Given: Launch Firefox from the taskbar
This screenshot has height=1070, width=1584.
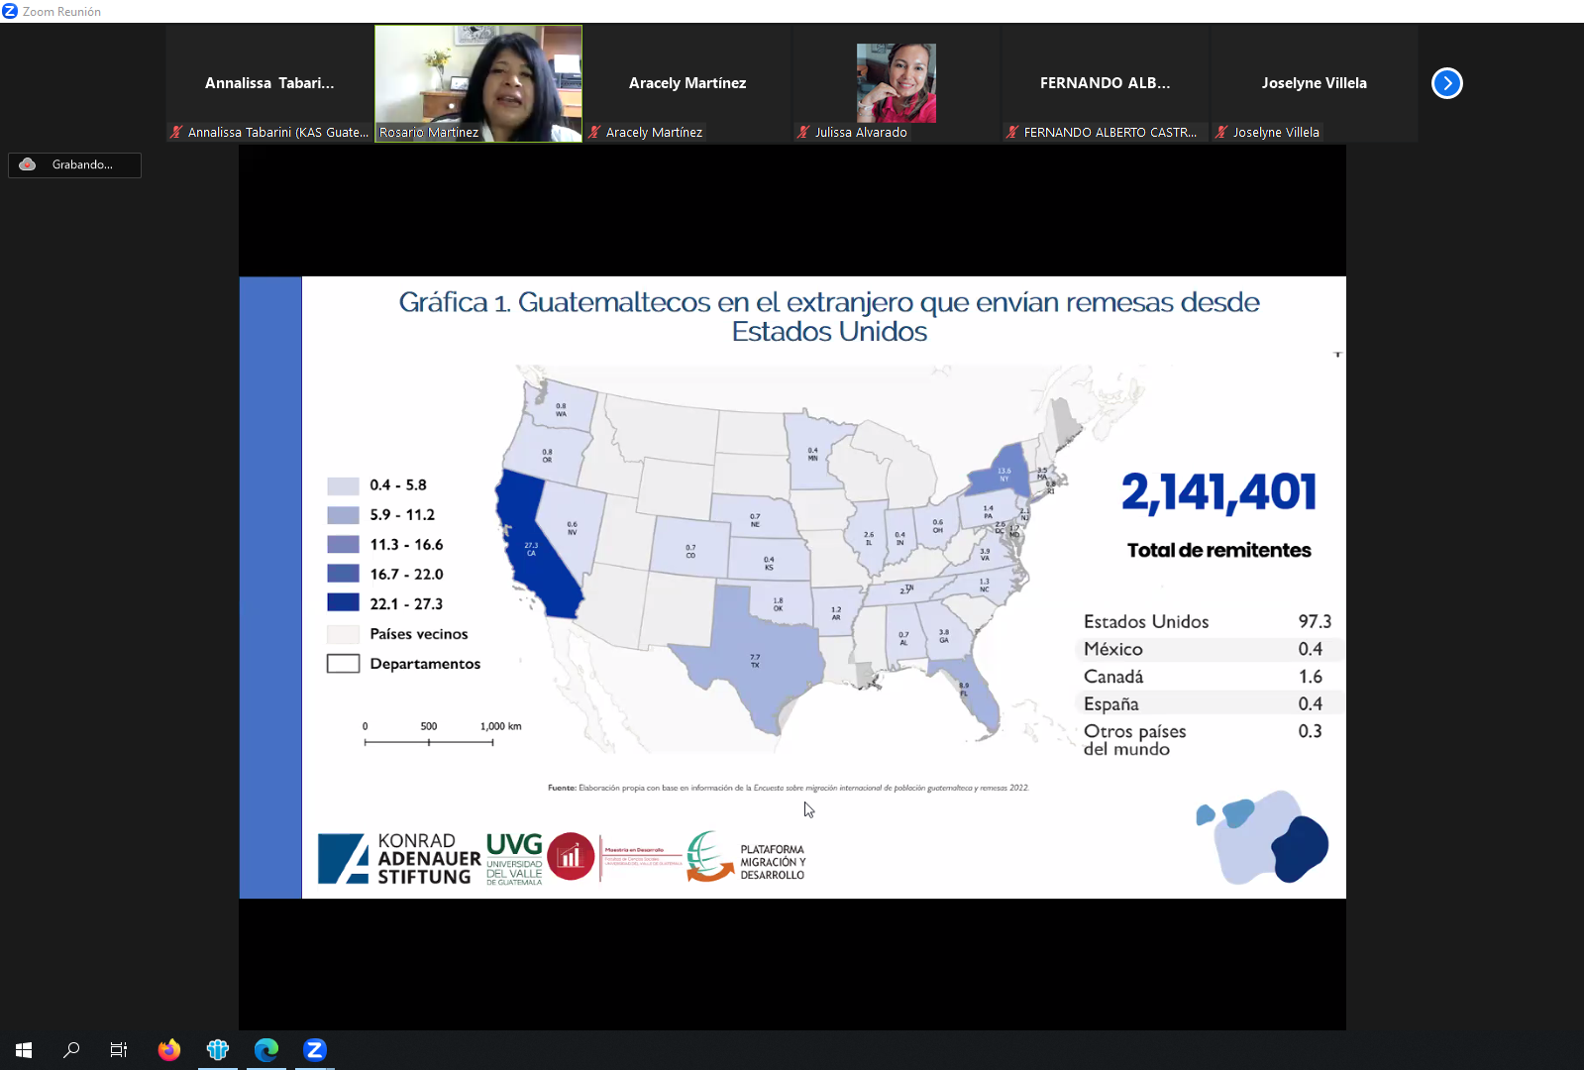Looking at the screenshot, I should 169,1050.
